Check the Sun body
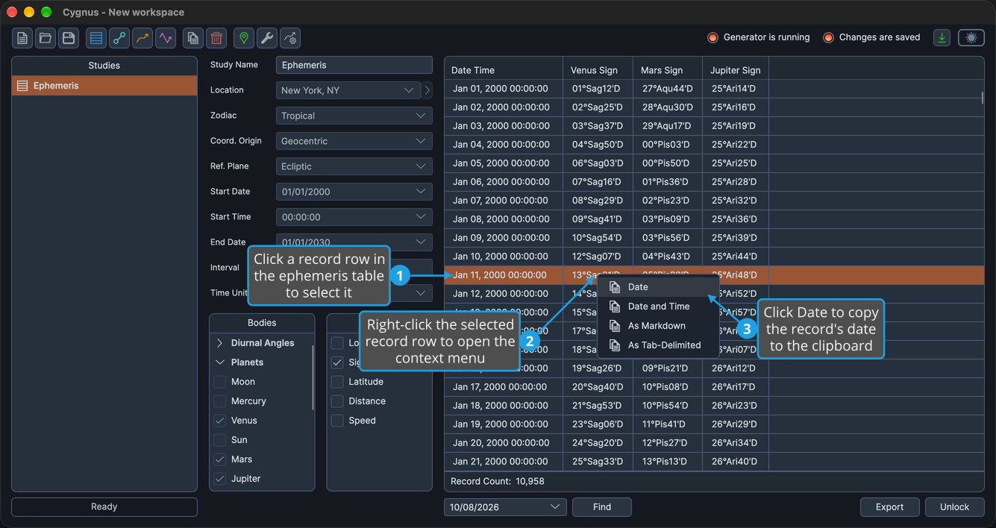The image size is (996, 528). pos(220,440)
